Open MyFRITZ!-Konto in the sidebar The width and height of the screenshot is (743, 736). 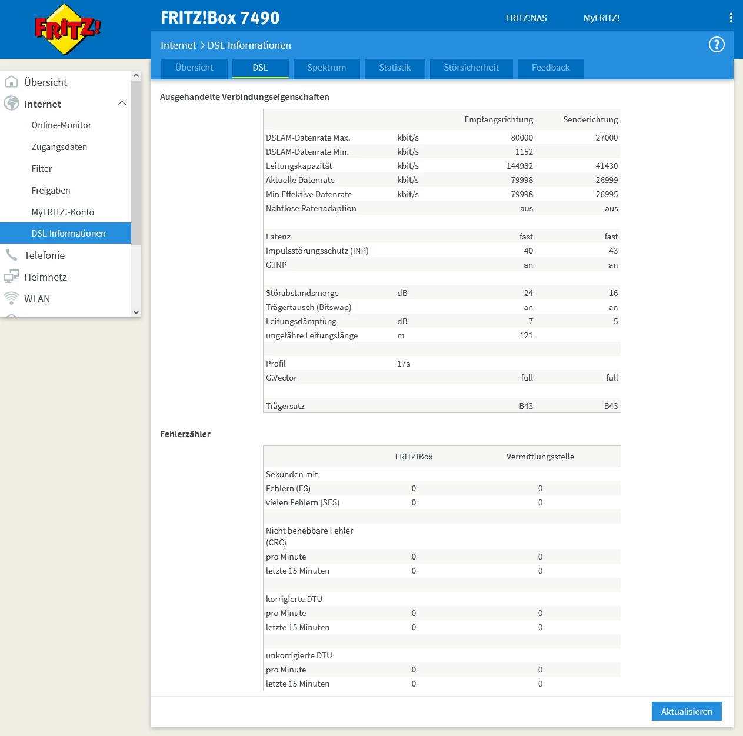click(x=62, y=212)
